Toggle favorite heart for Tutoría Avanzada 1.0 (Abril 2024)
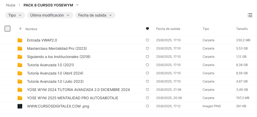Screen dimensions: 257x117 (147, 73)
